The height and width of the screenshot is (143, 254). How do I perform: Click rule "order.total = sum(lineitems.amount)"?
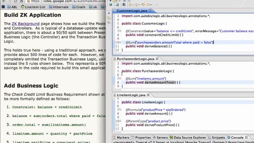(x=49, y=125)
